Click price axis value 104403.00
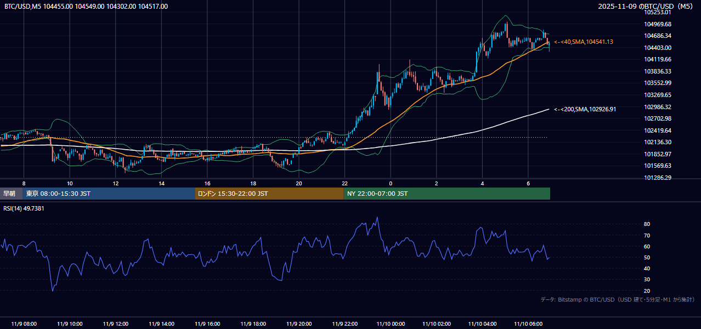The width and height of the screenshot is (701, 329). coord(658,48)
